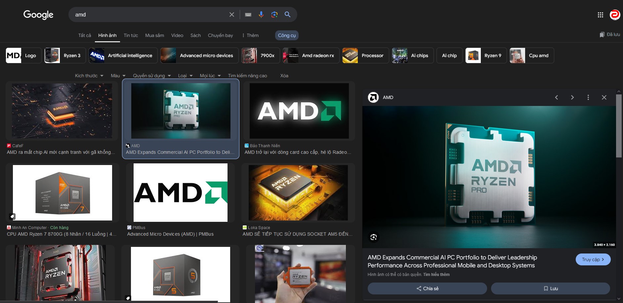
Task: Click Lens search icon on preview image
Action: 374,237
